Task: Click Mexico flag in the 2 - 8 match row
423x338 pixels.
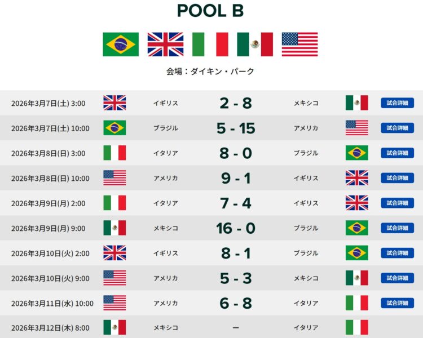Action: click(x=356, y=103)
